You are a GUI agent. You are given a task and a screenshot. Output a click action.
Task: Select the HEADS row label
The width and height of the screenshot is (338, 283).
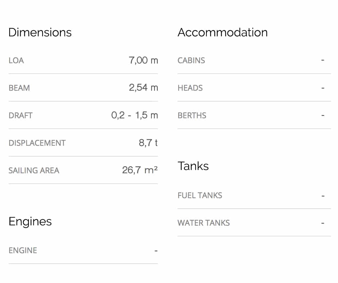[190, 88]
